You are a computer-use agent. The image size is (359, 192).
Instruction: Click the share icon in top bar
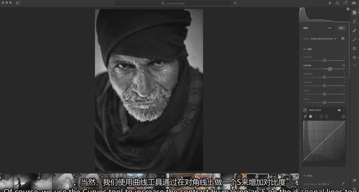[337, 3]
